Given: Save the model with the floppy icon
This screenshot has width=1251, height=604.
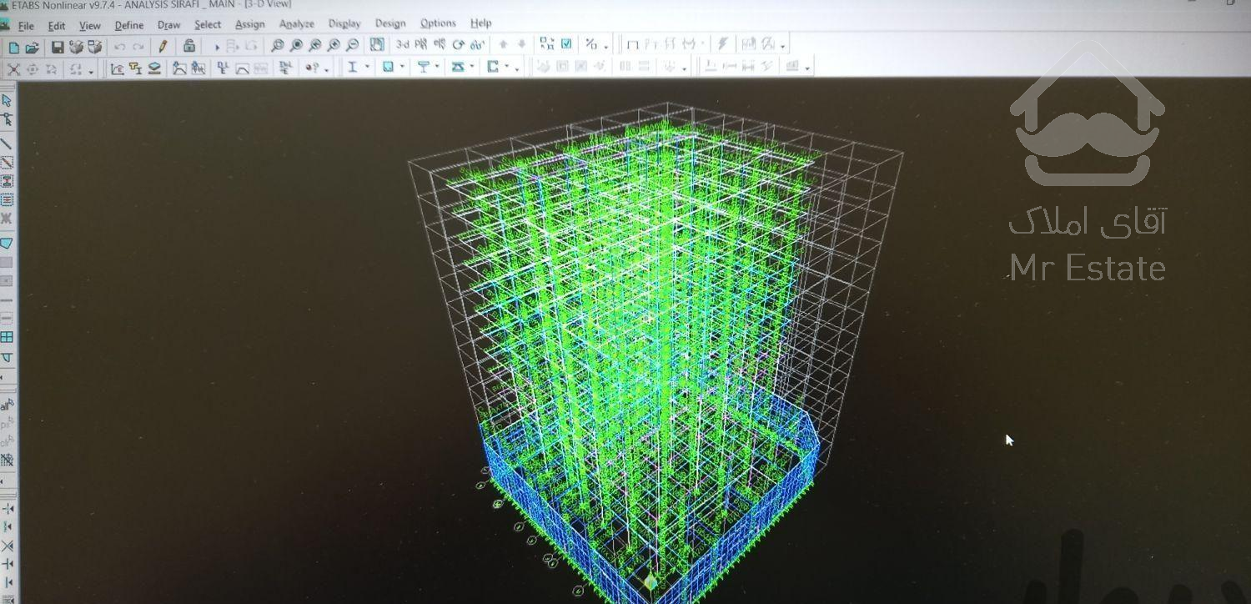Looking at the screenshot, I should coord(58,47).
